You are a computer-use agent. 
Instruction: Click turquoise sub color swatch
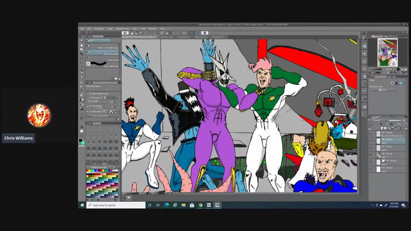click(x=83, y=143)
